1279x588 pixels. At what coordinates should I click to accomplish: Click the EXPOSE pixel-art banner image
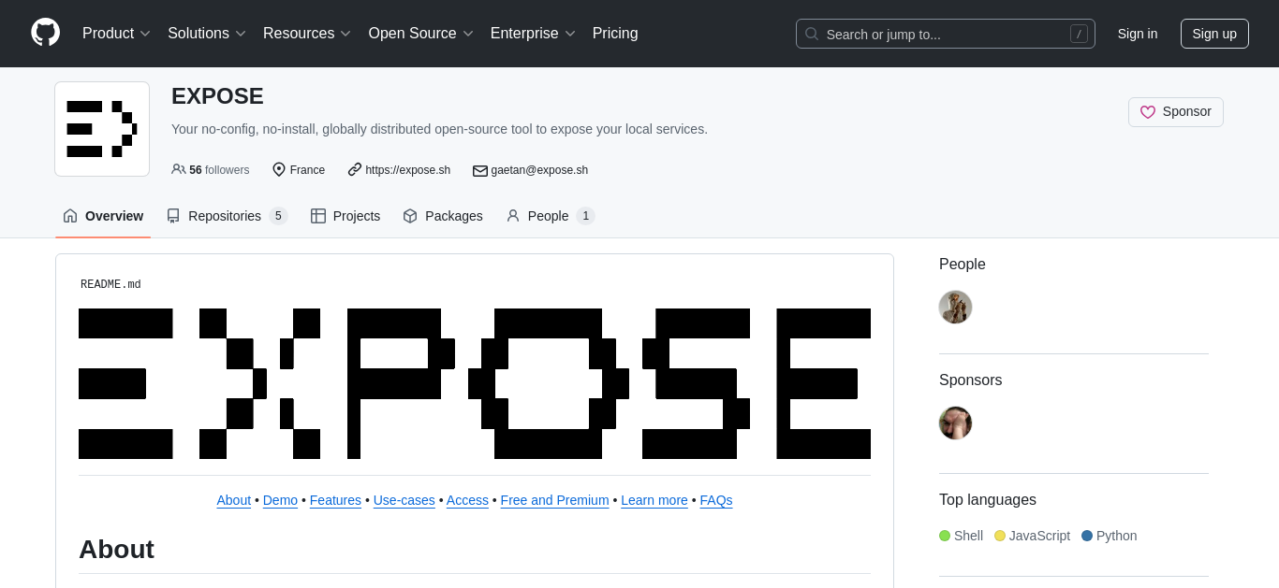click(475, 383)
